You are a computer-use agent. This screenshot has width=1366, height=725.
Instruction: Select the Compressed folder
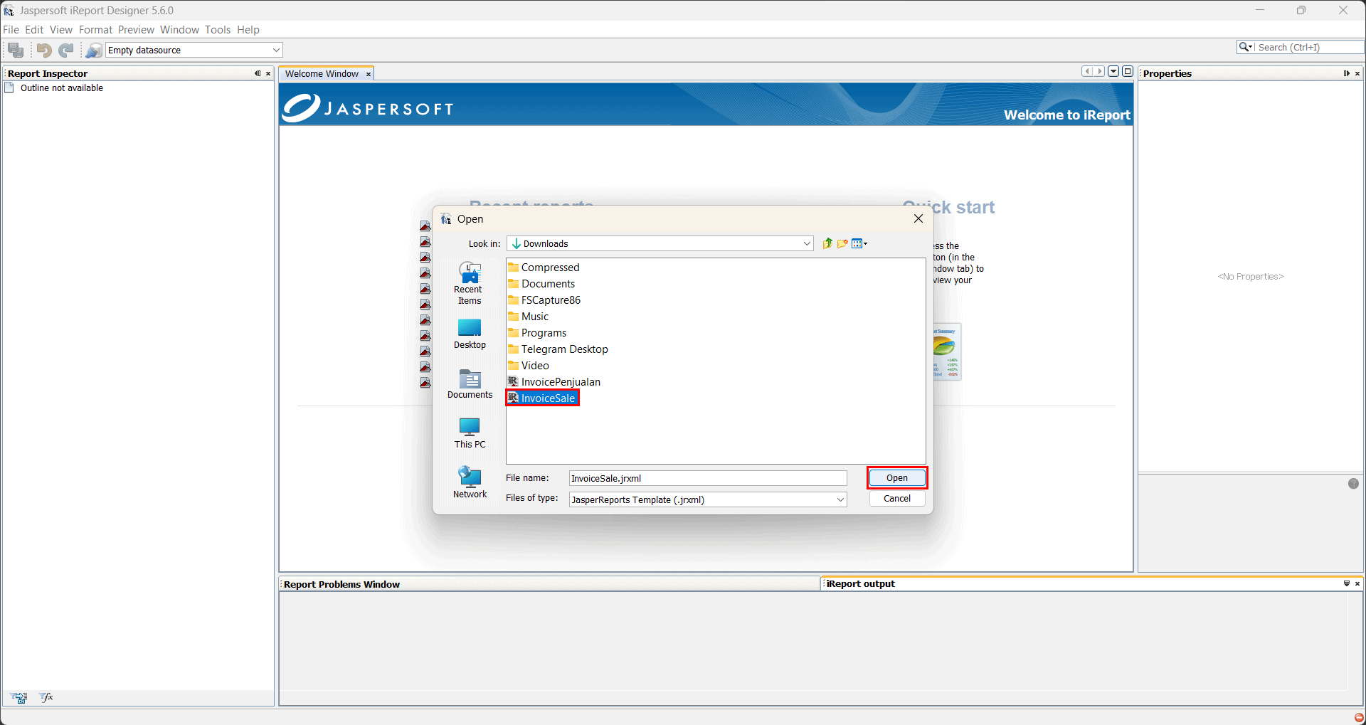click(544, 268)
